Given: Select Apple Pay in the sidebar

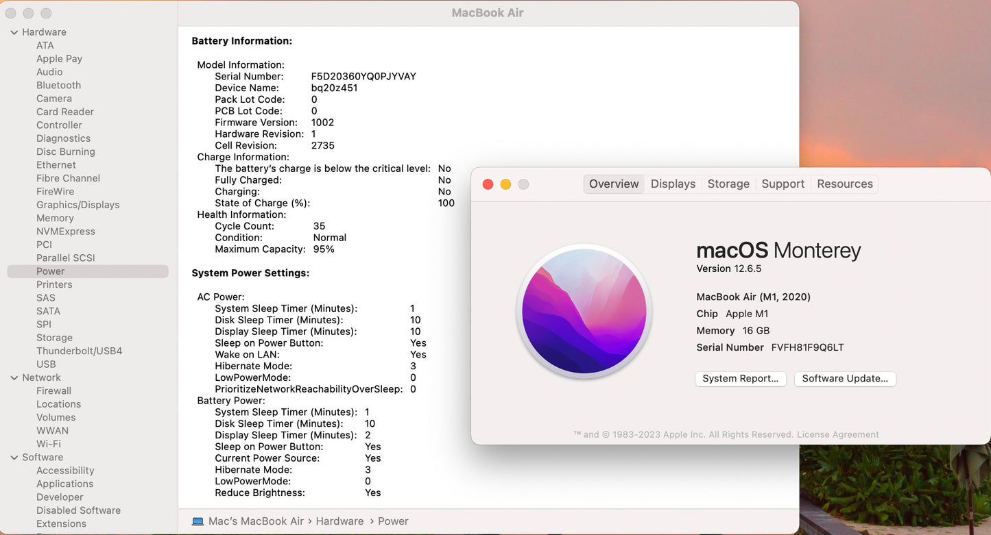Looking at the screenshot, I should [x=59, y=59].
